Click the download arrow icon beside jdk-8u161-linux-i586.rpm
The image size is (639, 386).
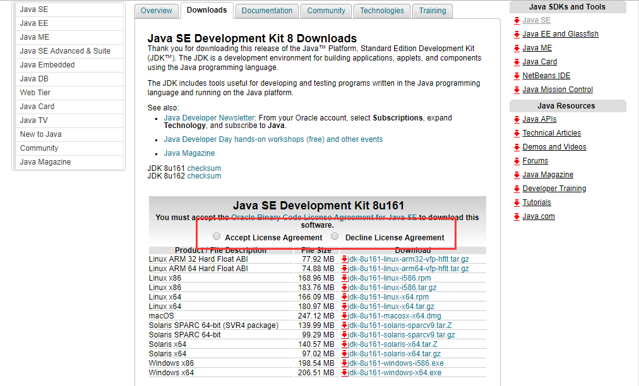click(344, 278)
